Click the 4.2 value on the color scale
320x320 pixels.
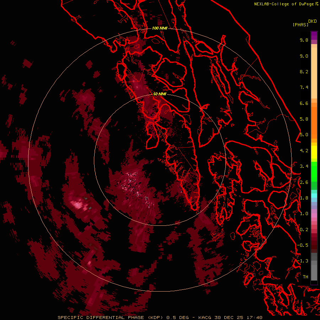(304, 151)
